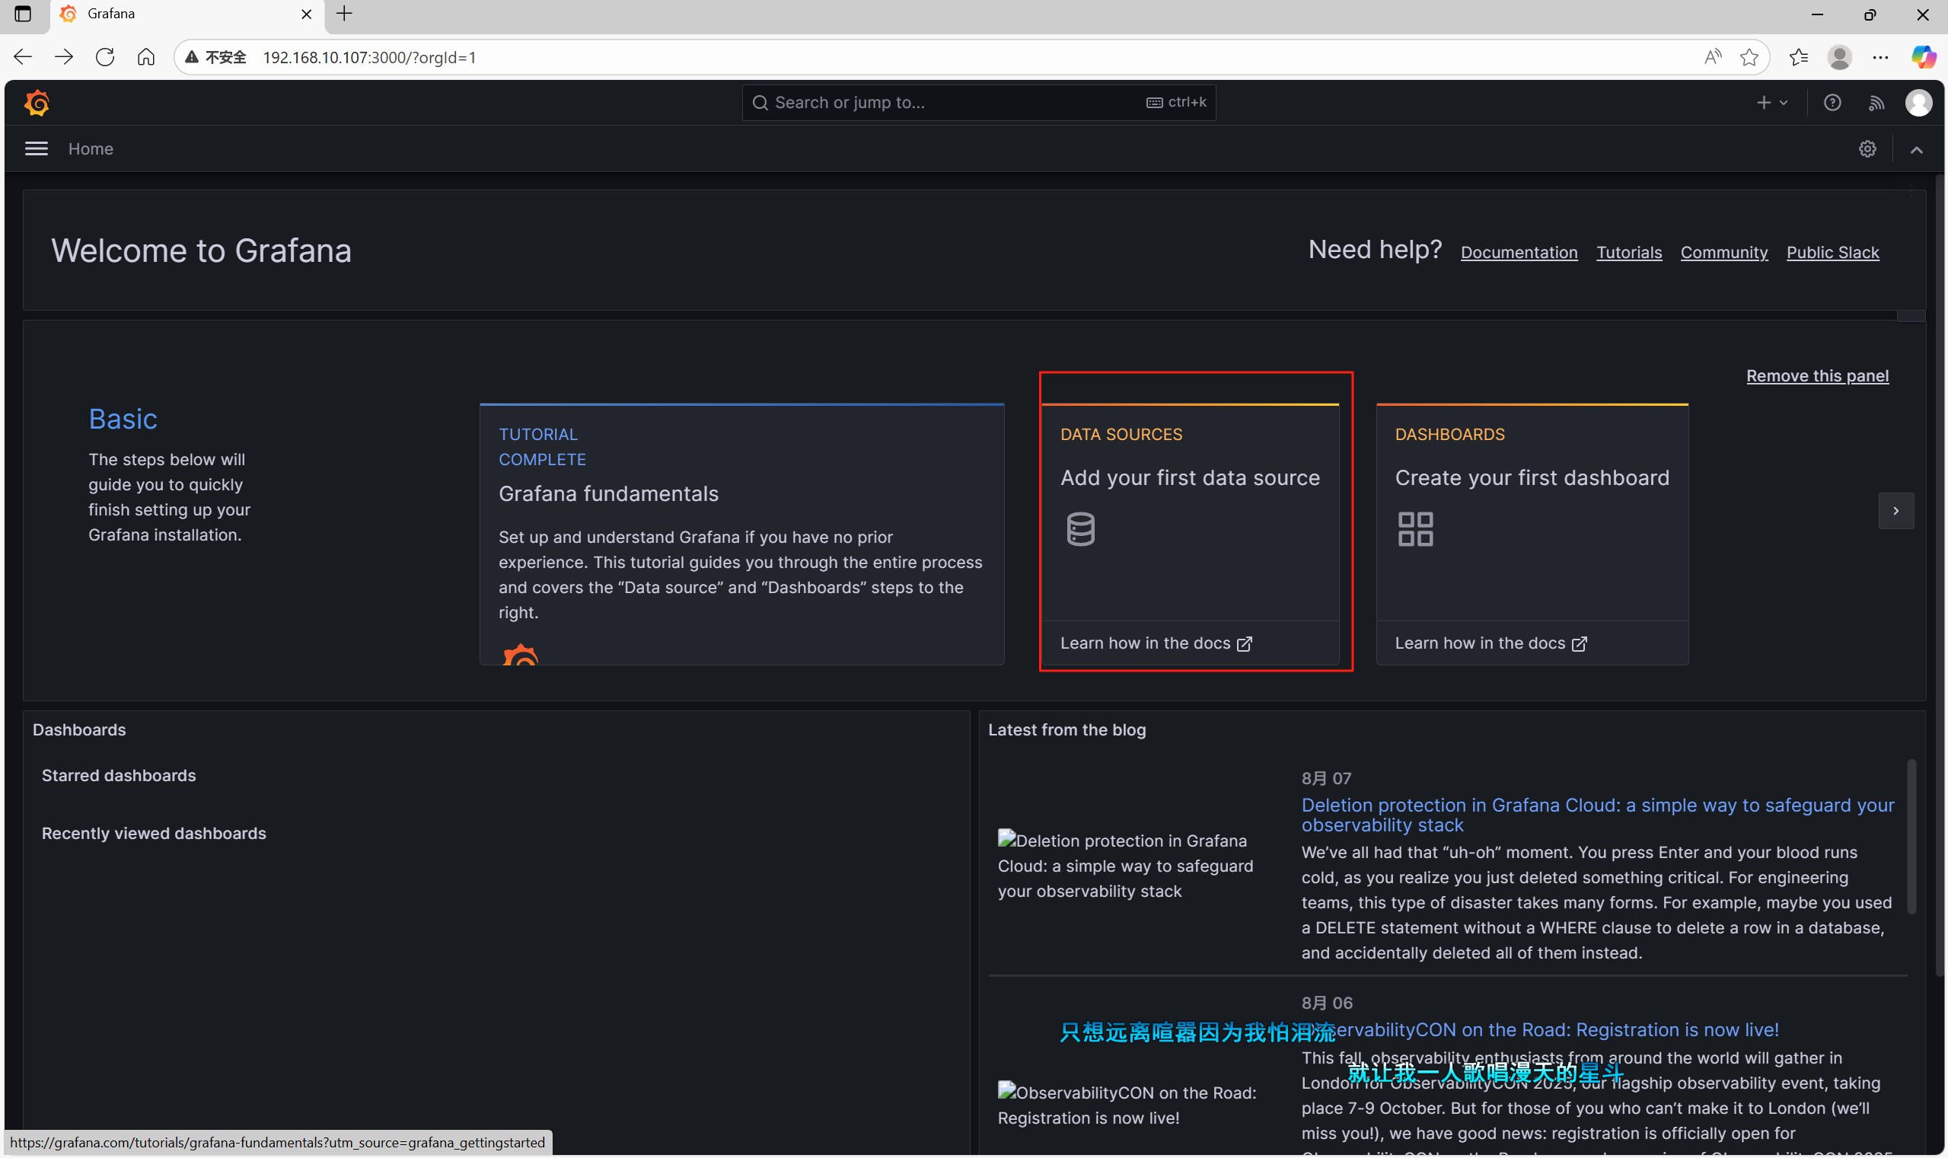
Task: Click the 8月 06 blog date
Action: click(1326, 1003)
